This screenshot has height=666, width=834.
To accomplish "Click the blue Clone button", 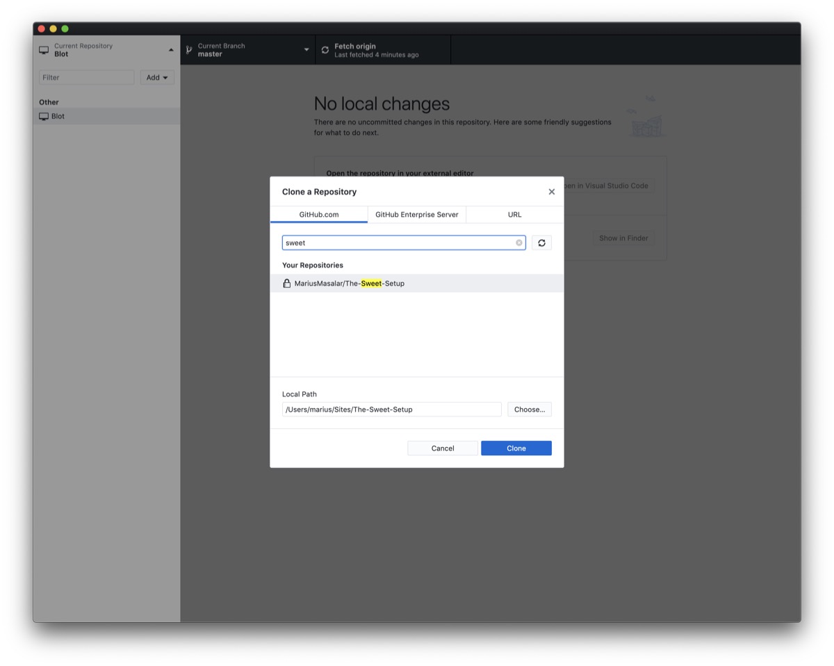I will (516, 448).
